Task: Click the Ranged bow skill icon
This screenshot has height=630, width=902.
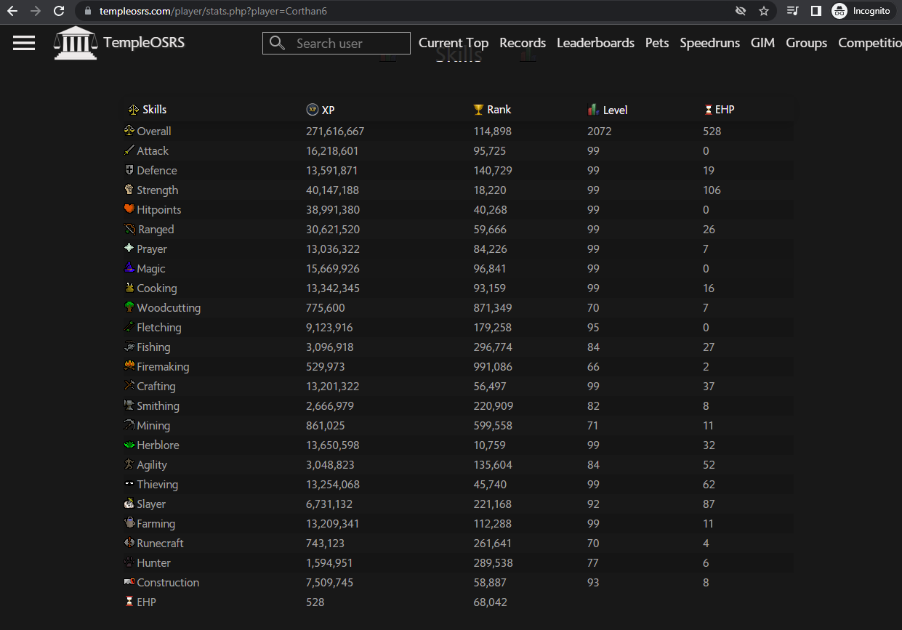Action: pos(129,229)
